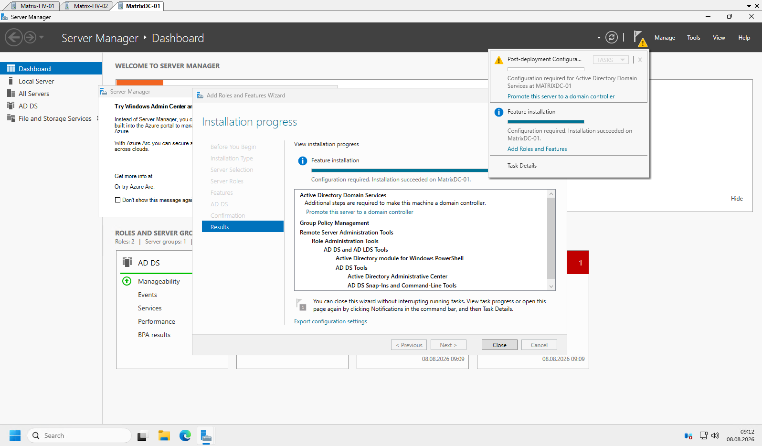The height and width of the screenshot is (446, 762).
Task: Click the File and Storage Services icon
Action: coord(11,118)
